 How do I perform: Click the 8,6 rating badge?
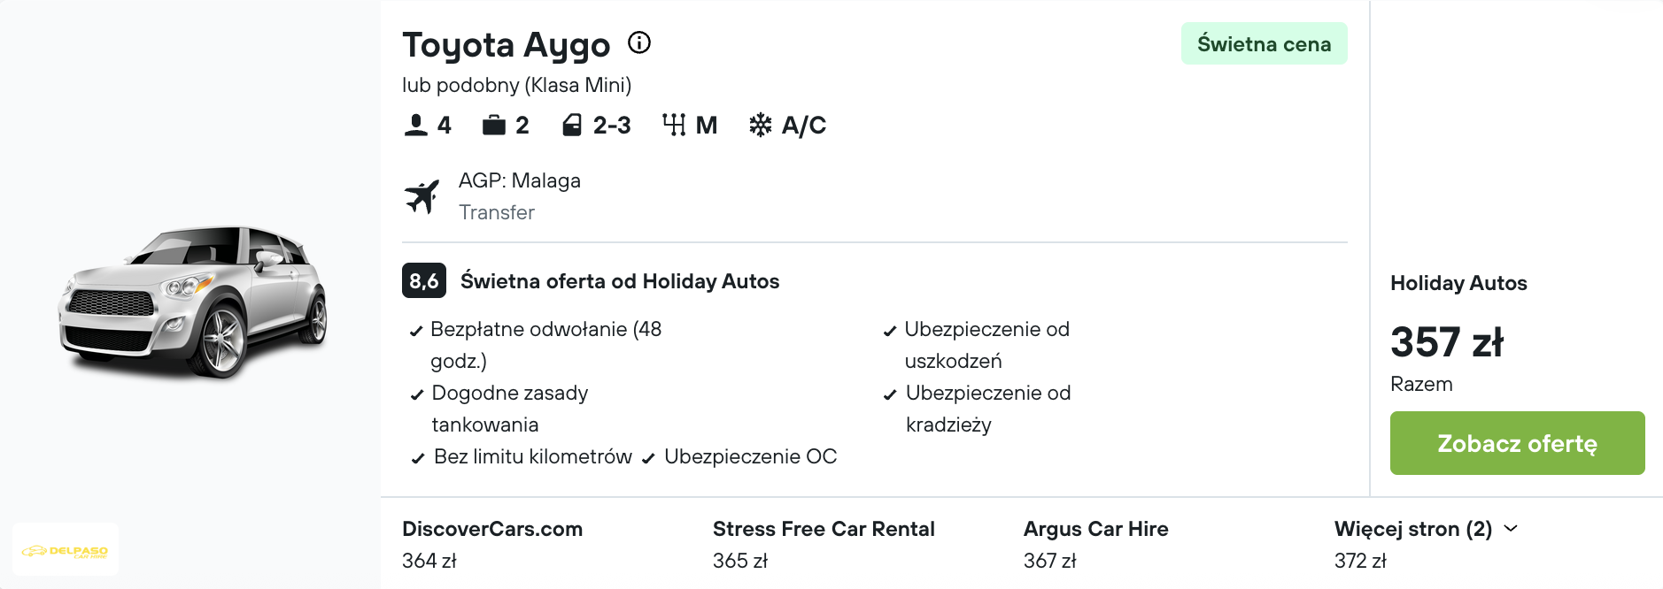click(x=424, y=281)
